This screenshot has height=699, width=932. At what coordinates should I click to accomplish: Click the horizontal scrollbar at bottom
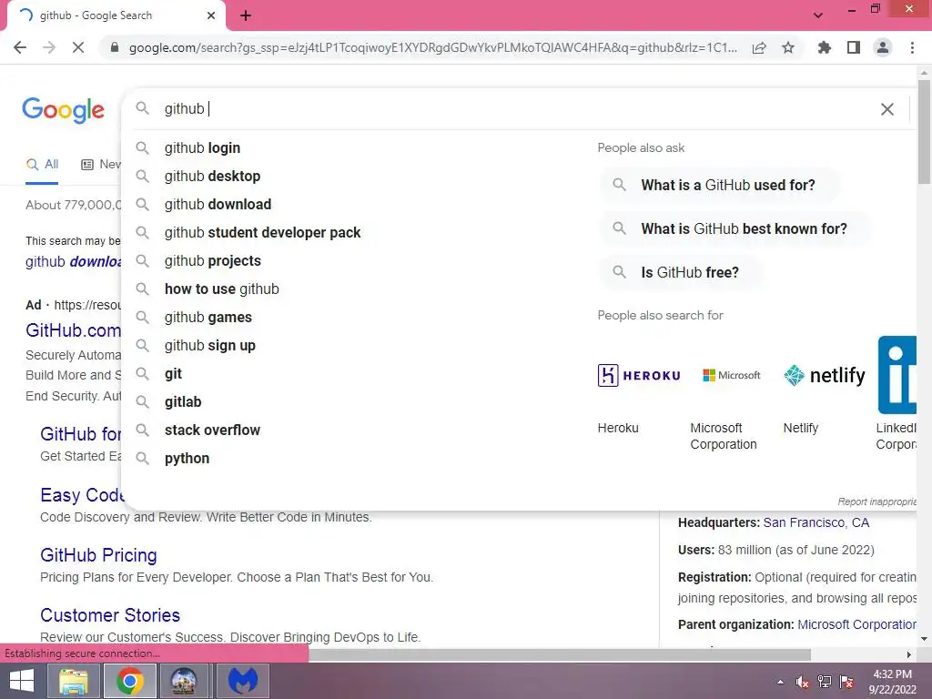tap(559, 655)
